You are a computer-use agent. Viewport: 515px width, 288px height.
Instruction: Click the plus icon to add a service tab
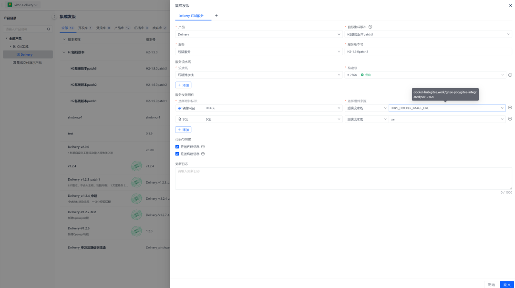(216, 16)
